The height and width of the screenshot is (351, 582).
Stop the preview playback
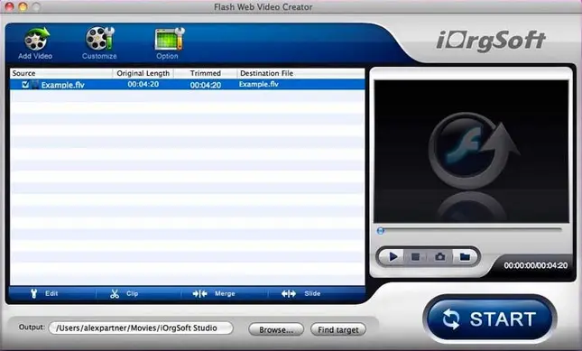click(x=416, y=257)
